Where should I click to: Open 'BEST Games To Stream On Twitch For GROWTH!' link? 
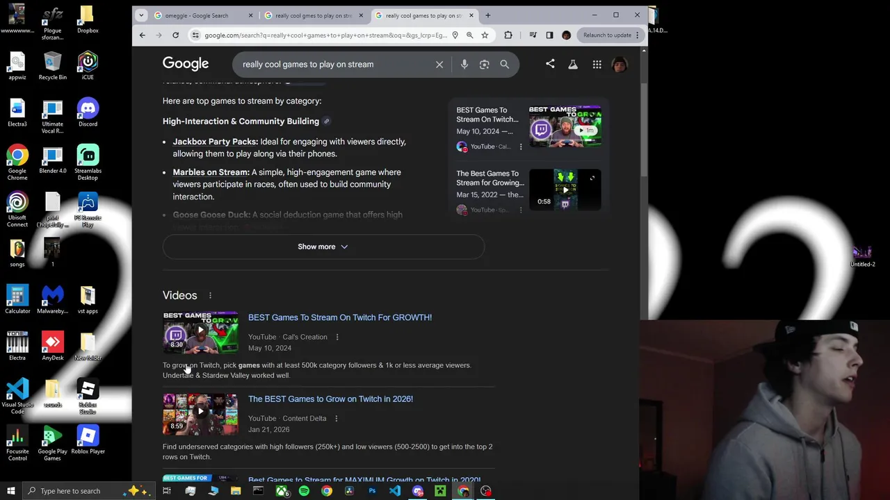(x=340, y=317)
